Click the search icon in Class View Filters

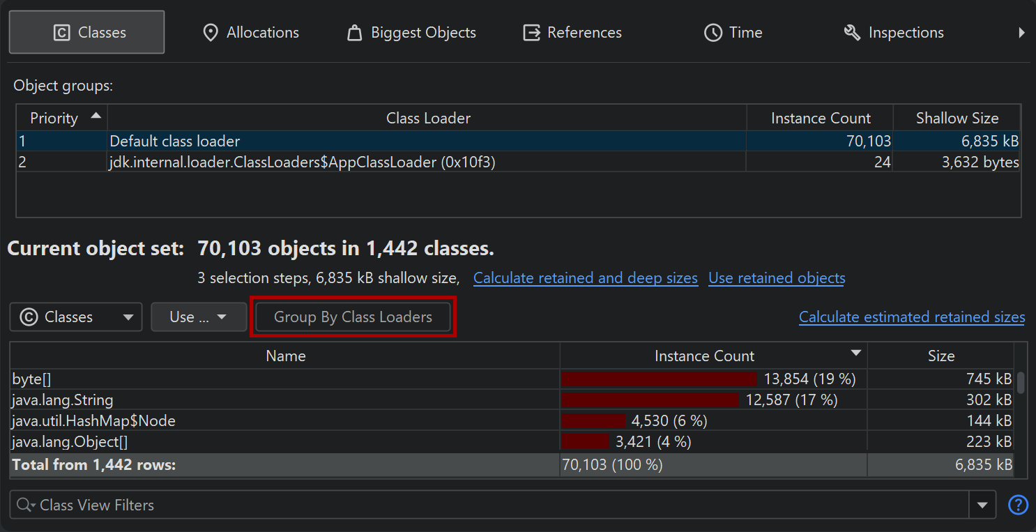25,506
